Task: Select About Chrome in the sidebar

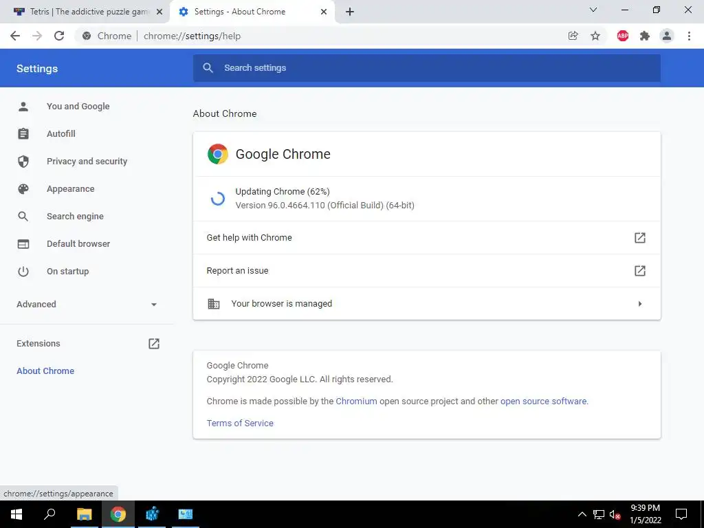Action: pos(45,371)
